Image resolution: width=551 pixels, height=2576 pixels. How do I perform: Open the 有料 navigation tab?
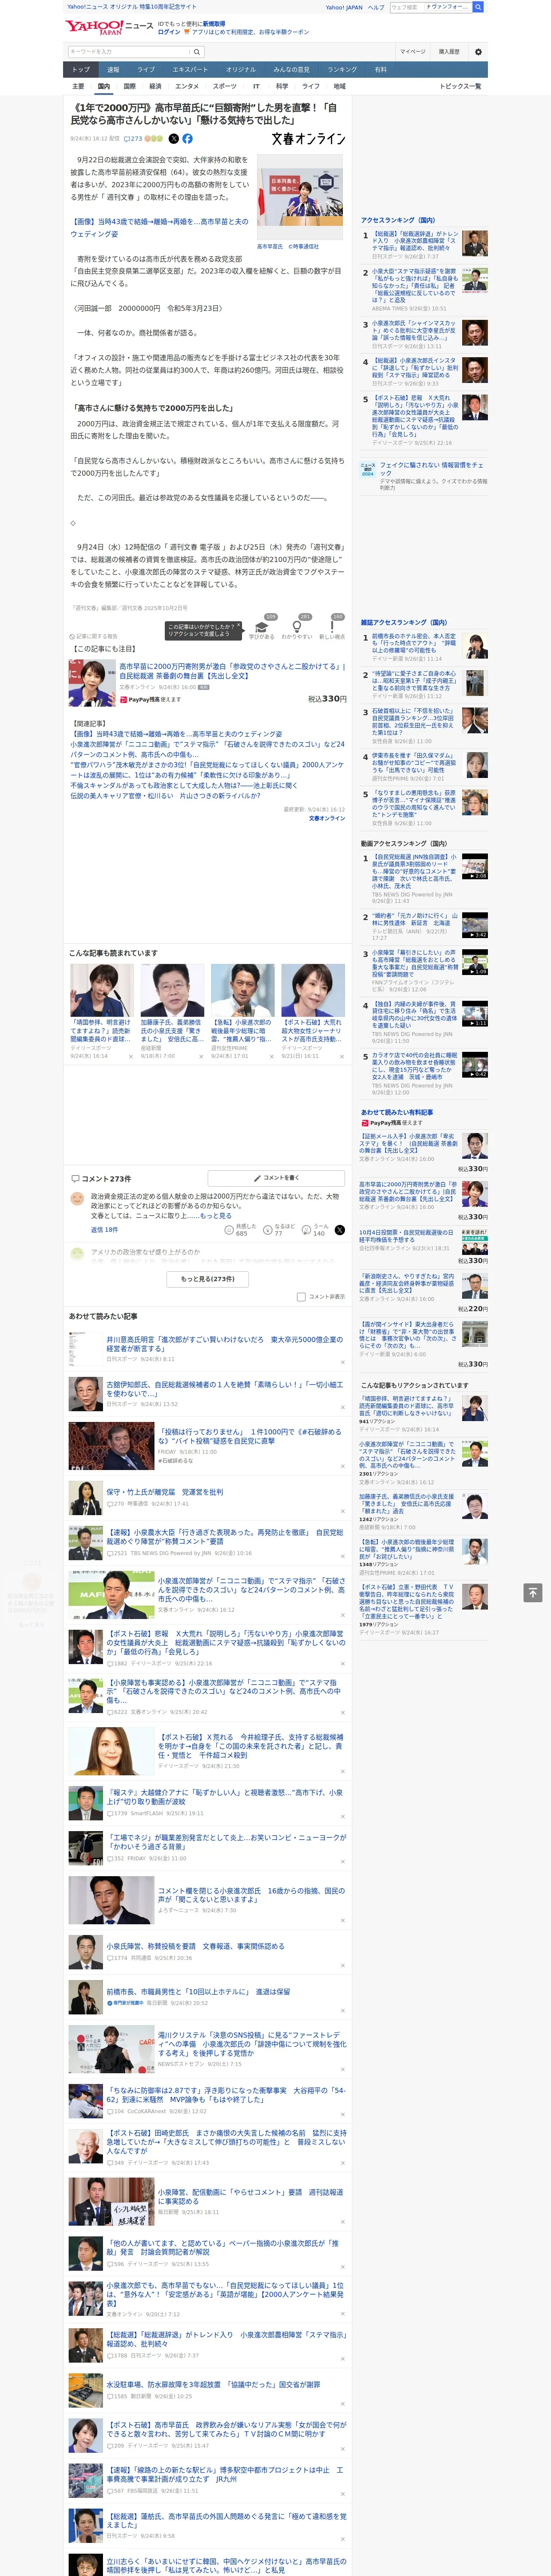coord(380,70)
